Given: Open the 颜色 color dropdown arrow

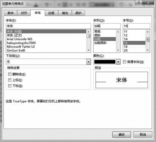Looking at the screenshot, I should (x=118, y=62).
